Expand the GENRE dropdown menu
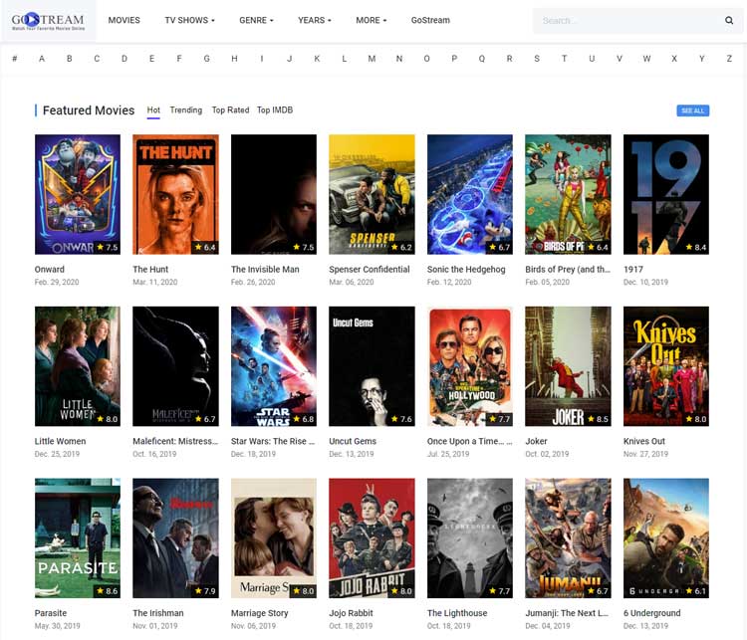Viewport: 747px width, 640px height. 256,21
